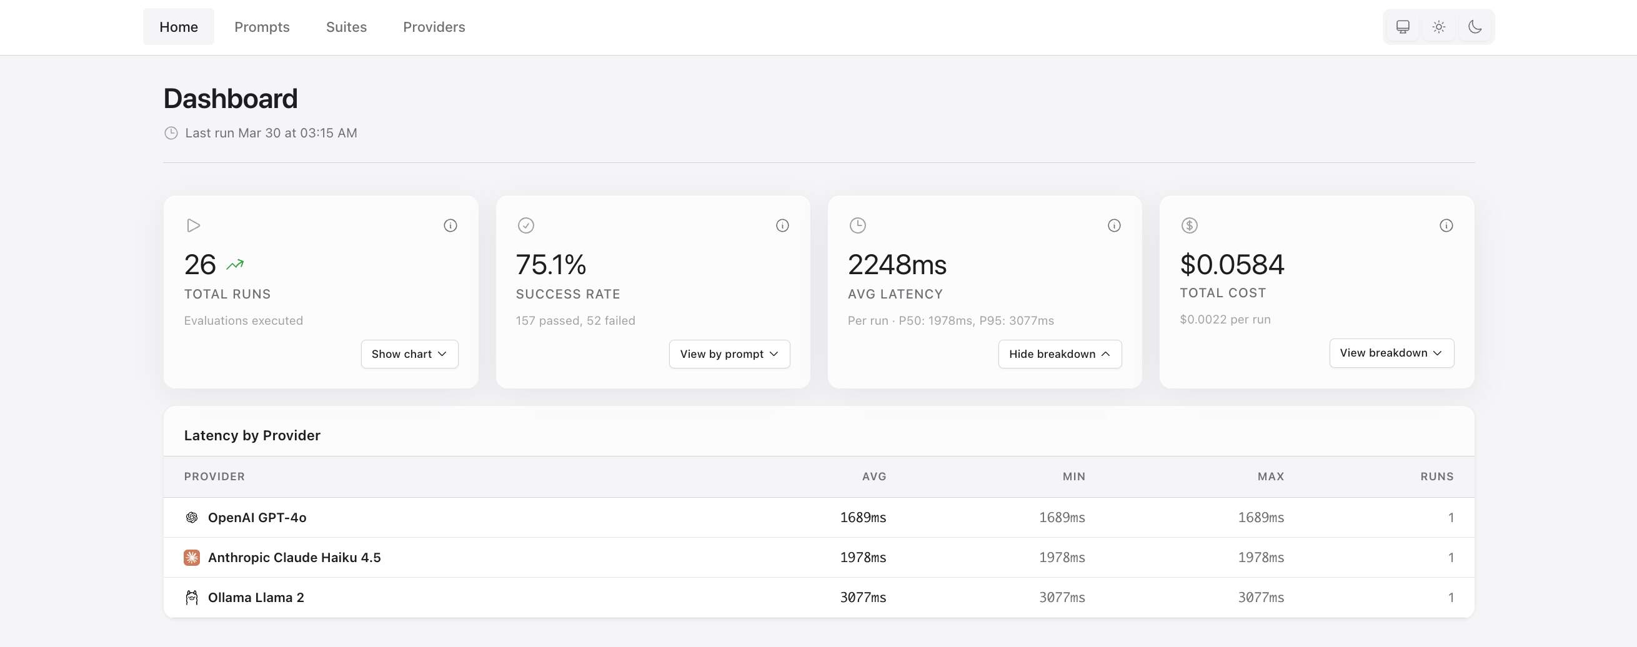Click the info icon on Avg Latency card
The height and width of the screenshot is (647, 1637).
pos(1113,225)
